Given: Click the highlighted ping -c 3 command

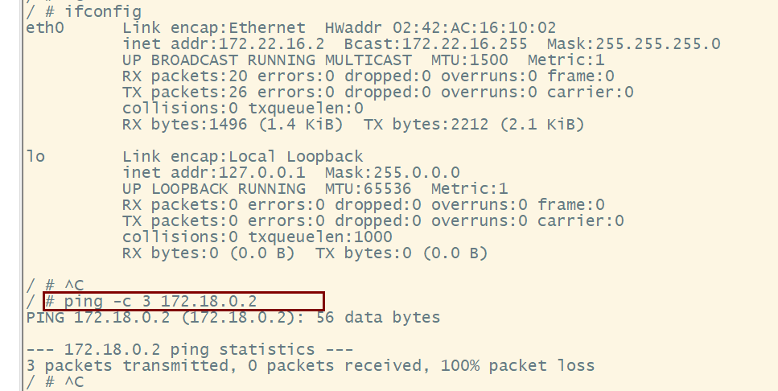Looking at the screenshot, I should click(x=184, y=301).
